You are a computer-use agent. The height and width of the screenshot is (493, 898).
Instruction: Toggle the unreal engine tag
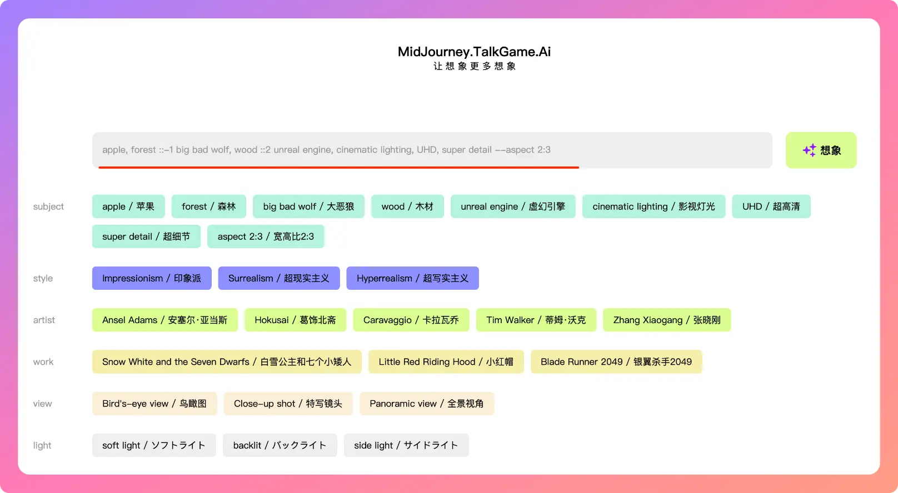513,207
